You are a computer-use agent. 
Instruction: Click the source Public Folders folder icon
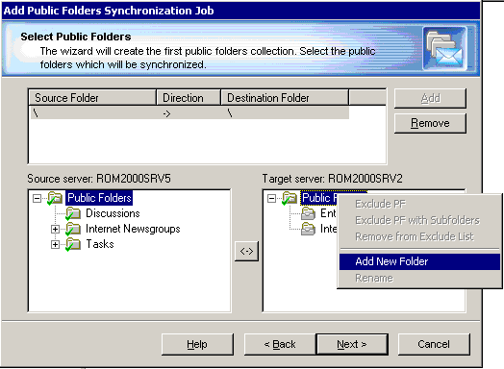[55, 198]
